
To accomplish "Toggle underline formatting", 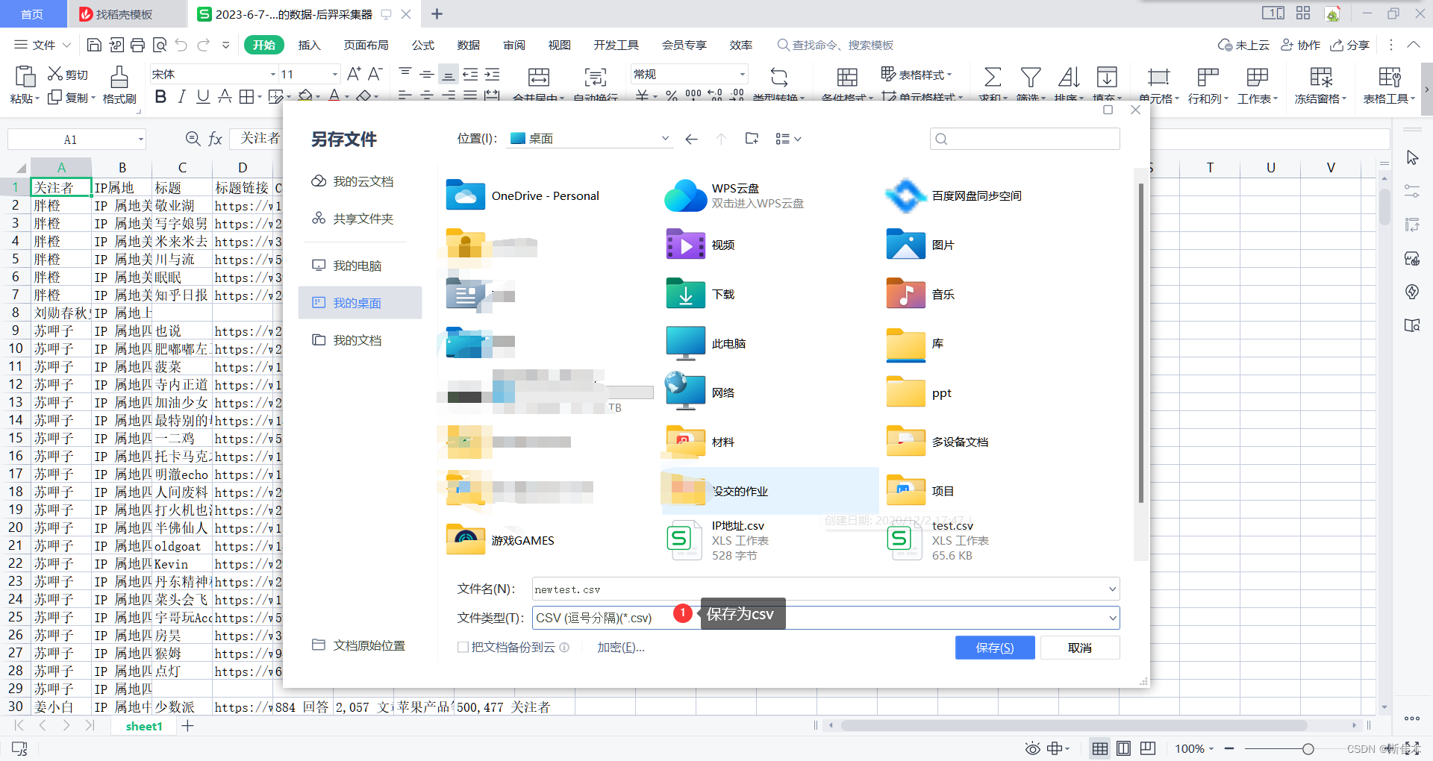I will (x=202, y=96).
